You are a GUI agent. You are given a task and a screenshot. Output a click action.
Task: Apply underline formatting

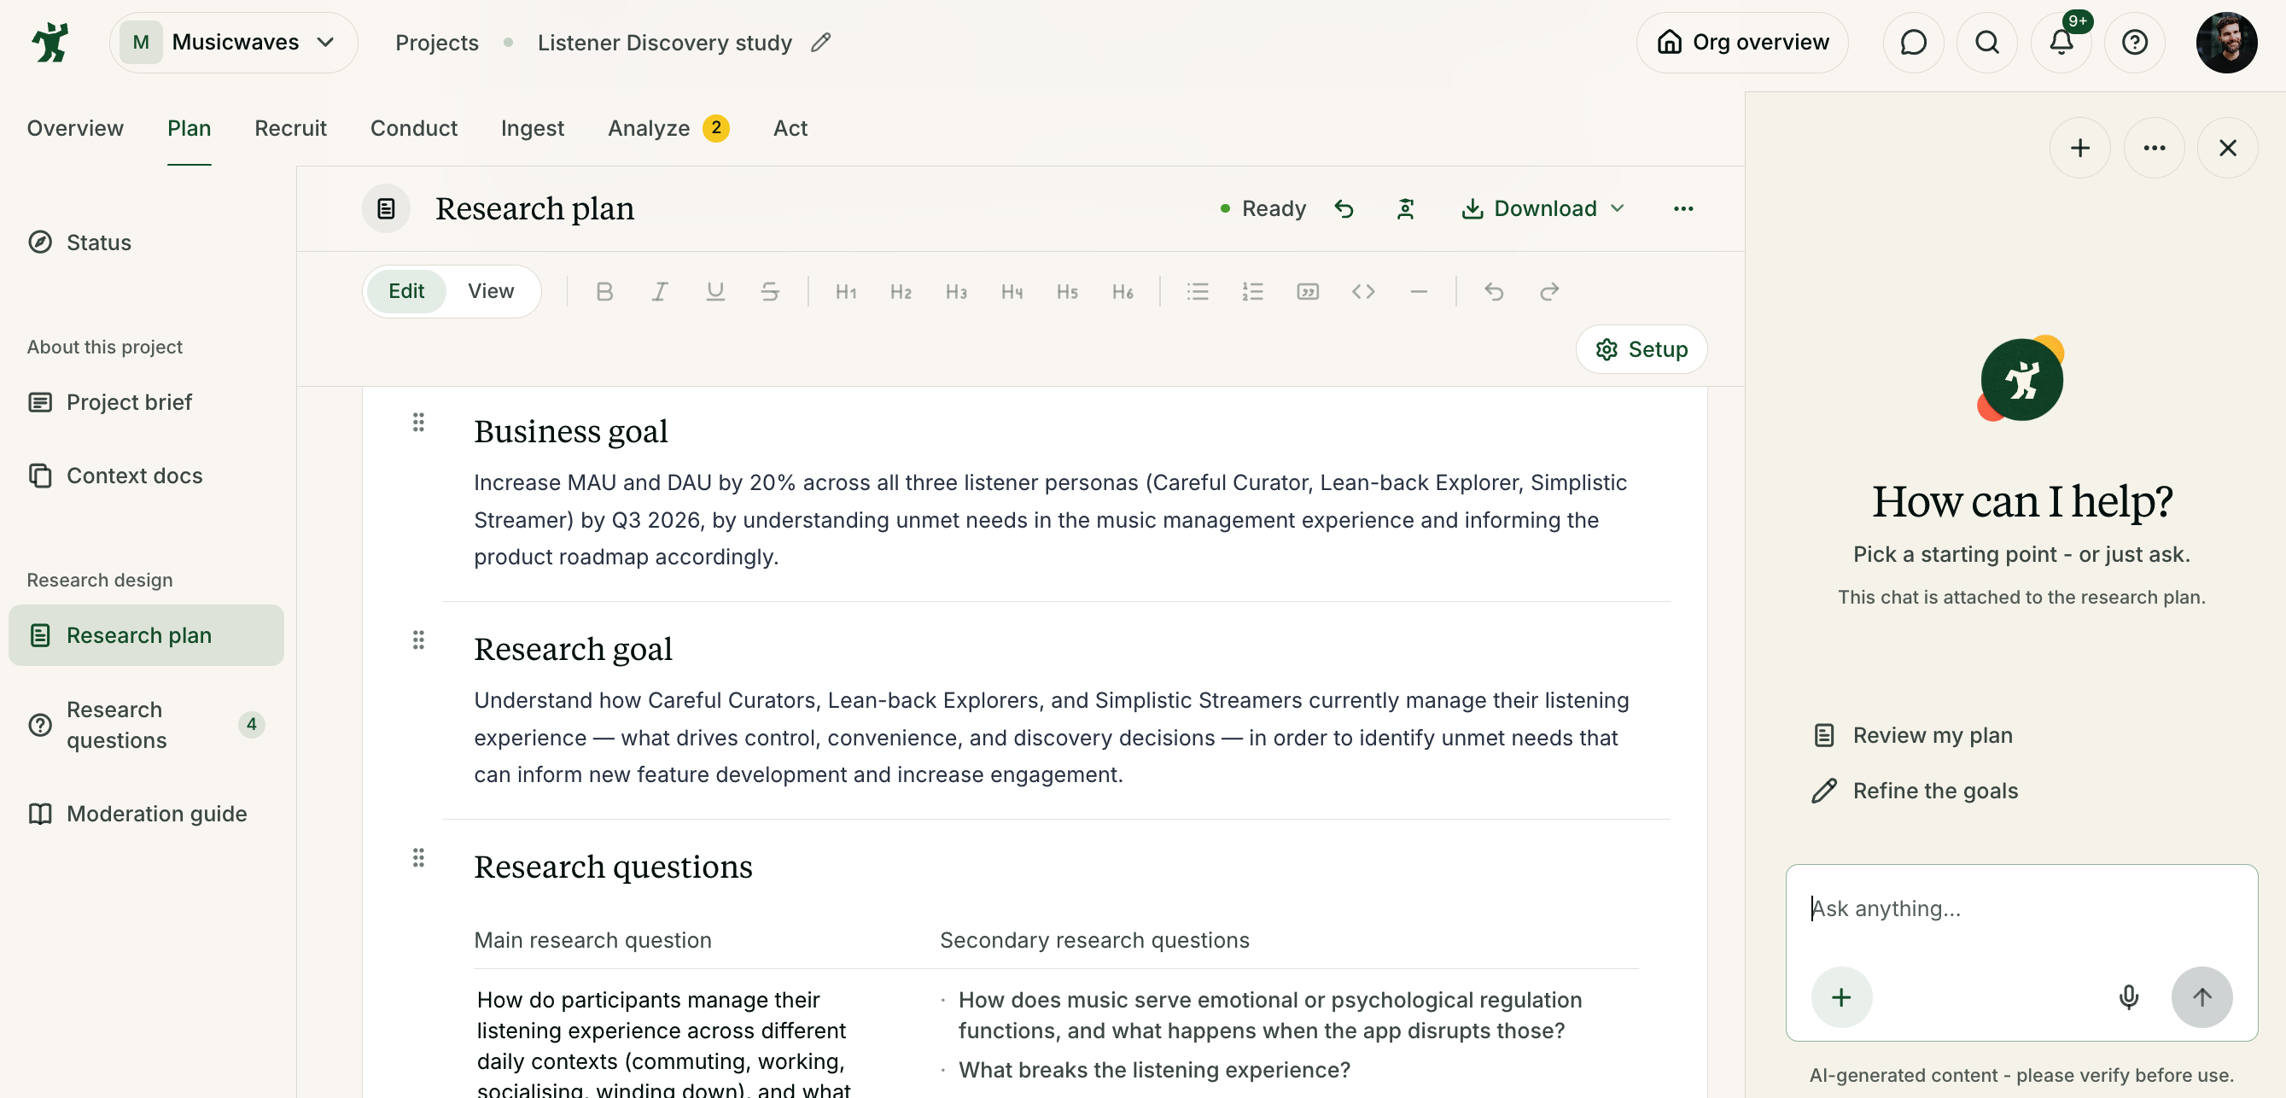click(715, 291)
